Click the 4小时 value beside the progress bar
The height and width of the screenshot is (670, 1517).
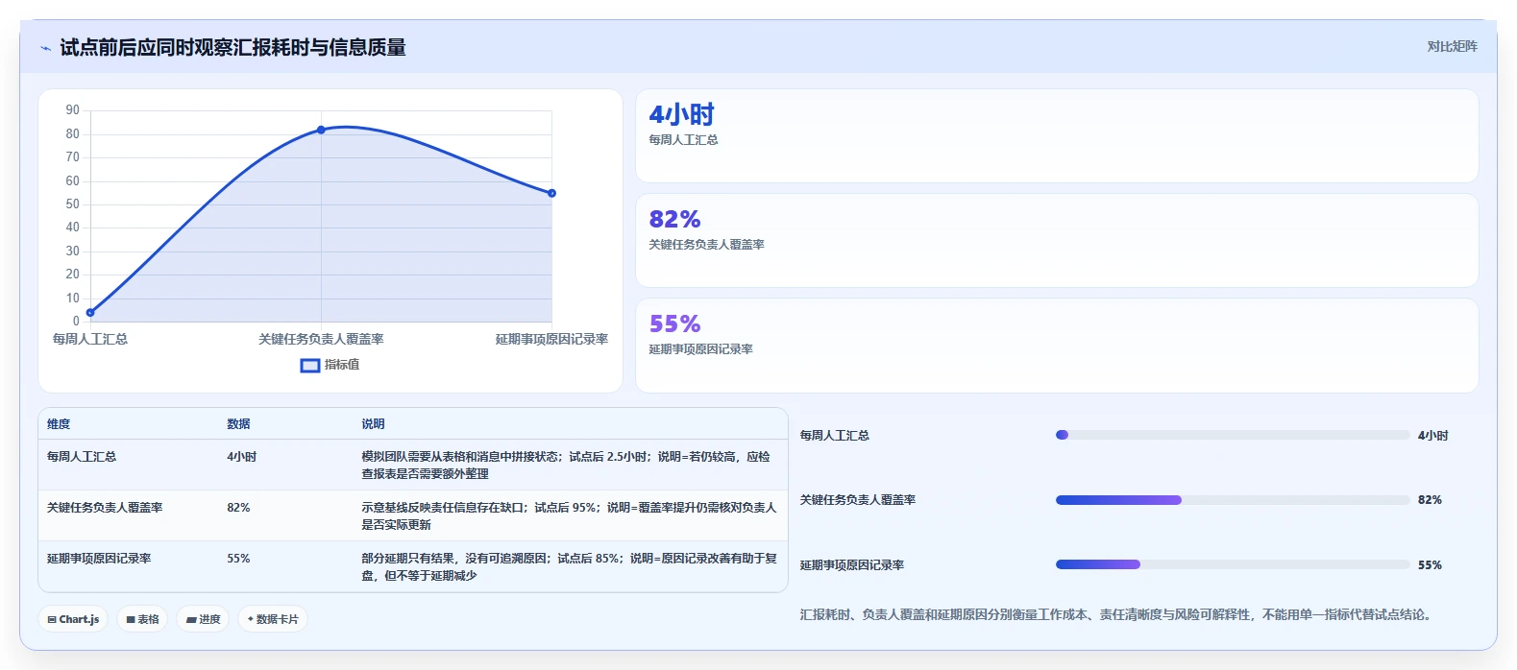(1432, 436)
